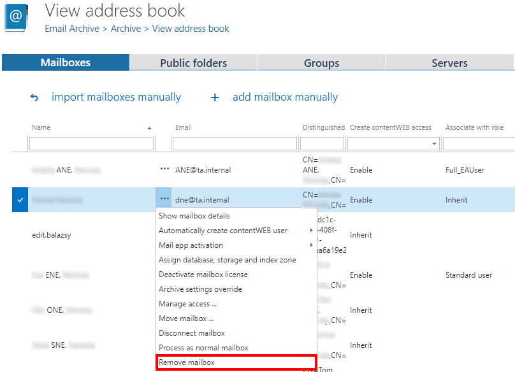
Task: Click the address book icon in header
Action: tap(17, 18)
